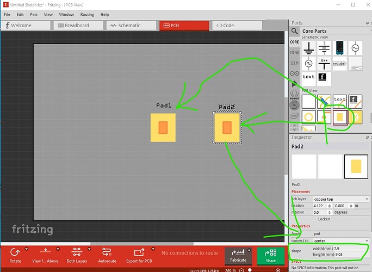The width and height of the screenshot is (372, 272).
Task: Pick the blank PCB board part
Action: [x=309, y=101]
